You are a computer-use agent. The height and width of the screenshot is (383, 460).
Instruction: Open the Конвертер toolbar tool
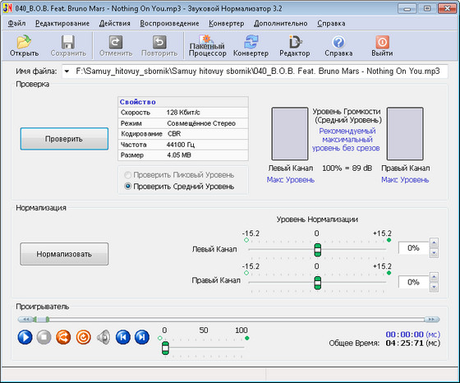(x=251, y=45)
